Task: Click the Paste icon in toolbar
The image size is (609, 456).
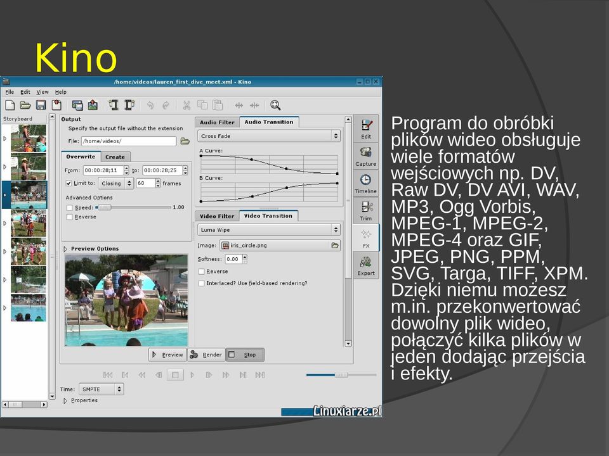Action: pos(218,105)
